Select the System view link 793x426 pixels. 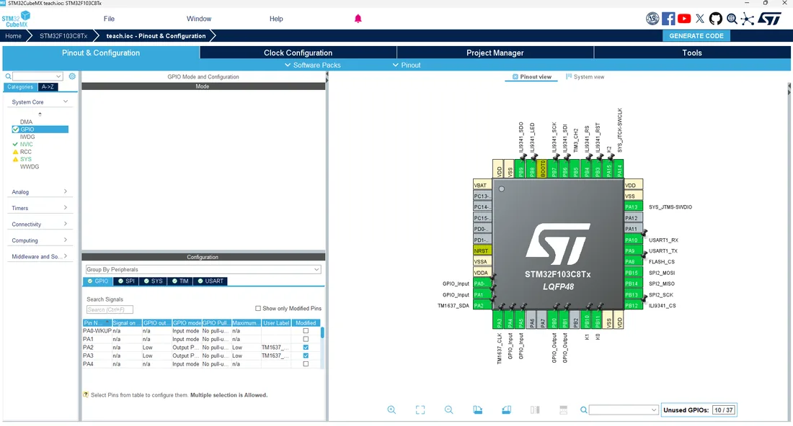pos(585,77)
